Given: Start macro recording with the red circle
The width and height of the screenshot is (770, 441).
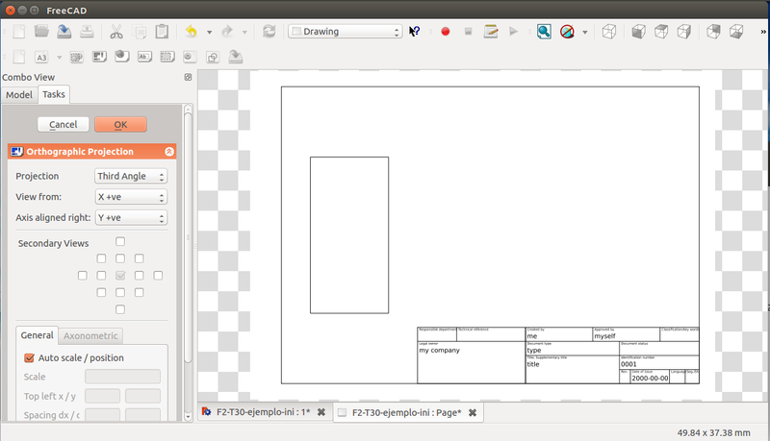Looking at the screenshot, I should coord(446,32).
